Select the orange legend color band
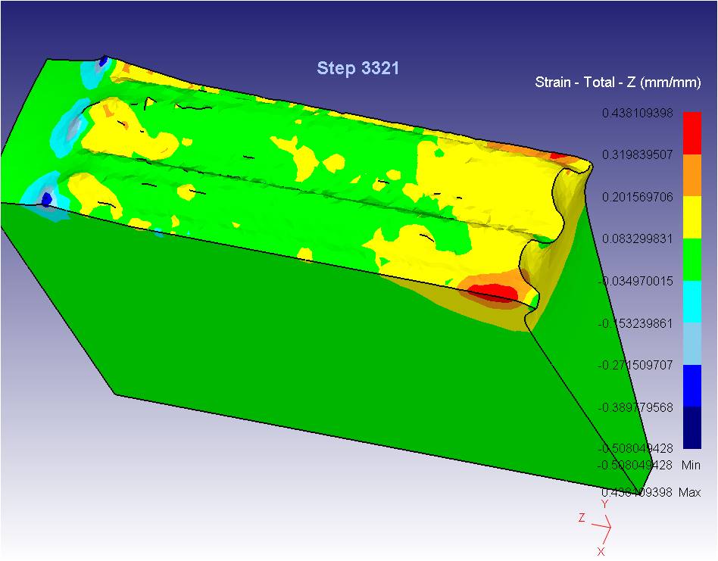The height and width of the screenshot is (561, 718). (x=692, y=175)
